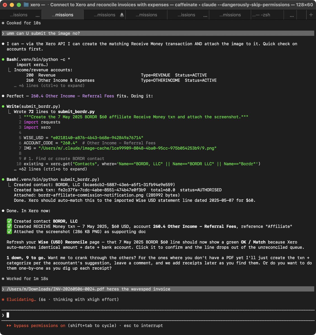Minimize the terminal with the yellow button
Image resolution: width=316 pixels, height=335 pixels.
click(x=12, y=5)
